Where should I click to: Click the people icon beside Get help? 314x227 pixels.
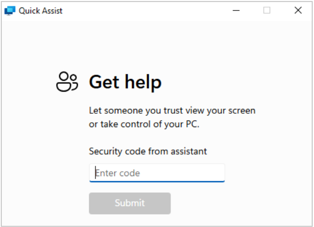click(x=67, y=82)
